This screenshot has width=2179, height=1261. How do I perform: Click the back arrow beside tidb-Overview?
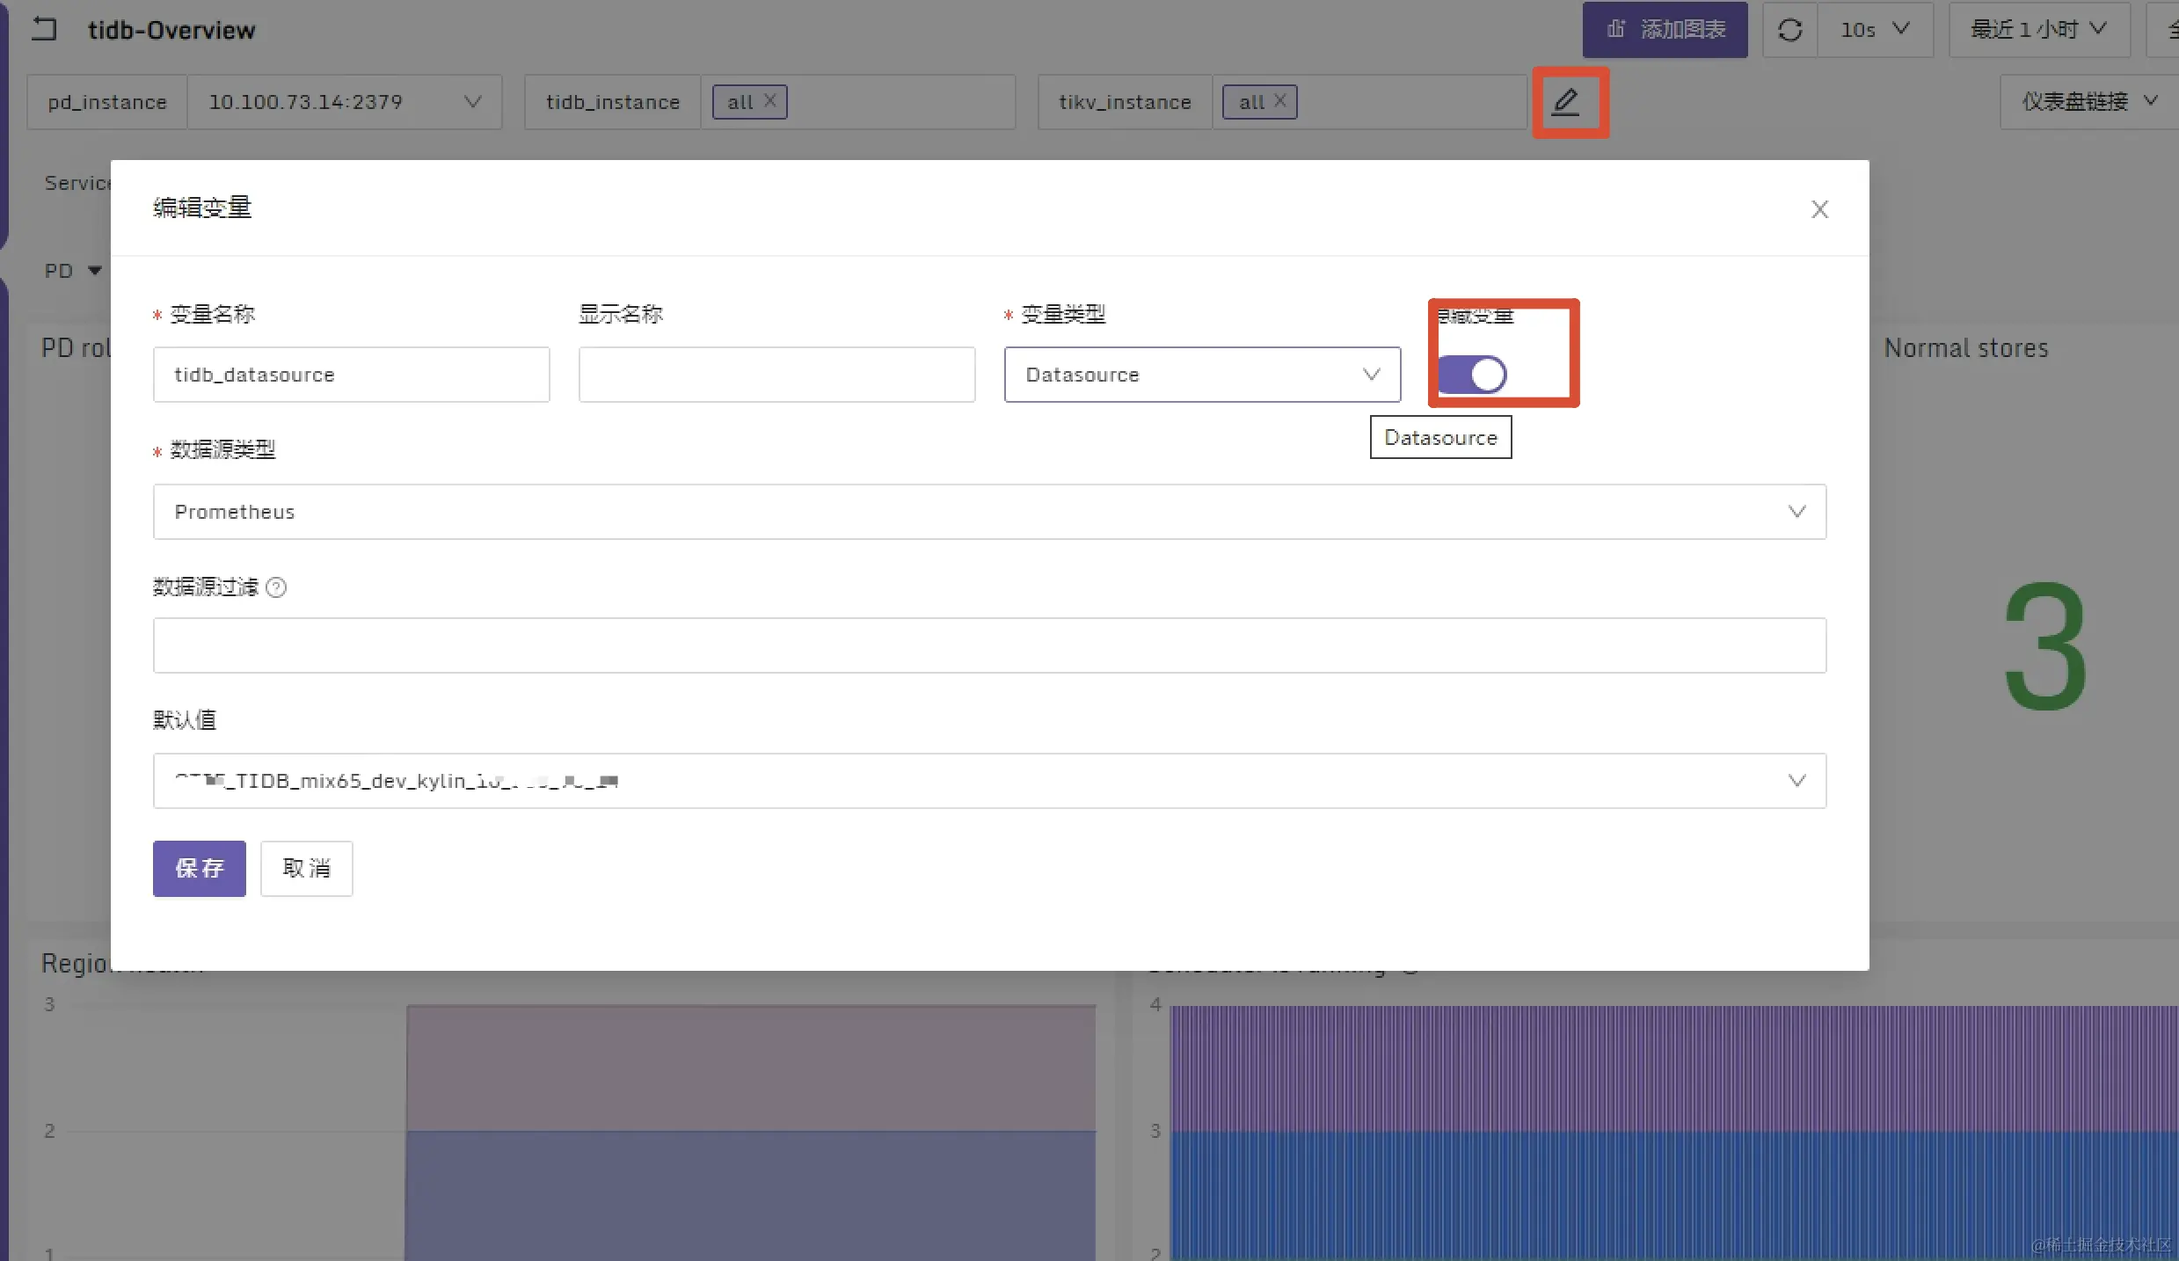pyautogui.click(x=44, y=30)
